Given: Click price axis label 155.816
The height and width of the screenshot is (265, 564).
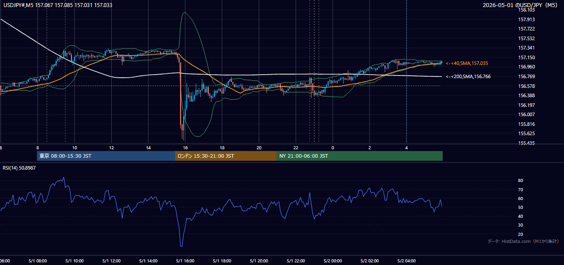Looking at the screenshot, I should click(526, 124).
